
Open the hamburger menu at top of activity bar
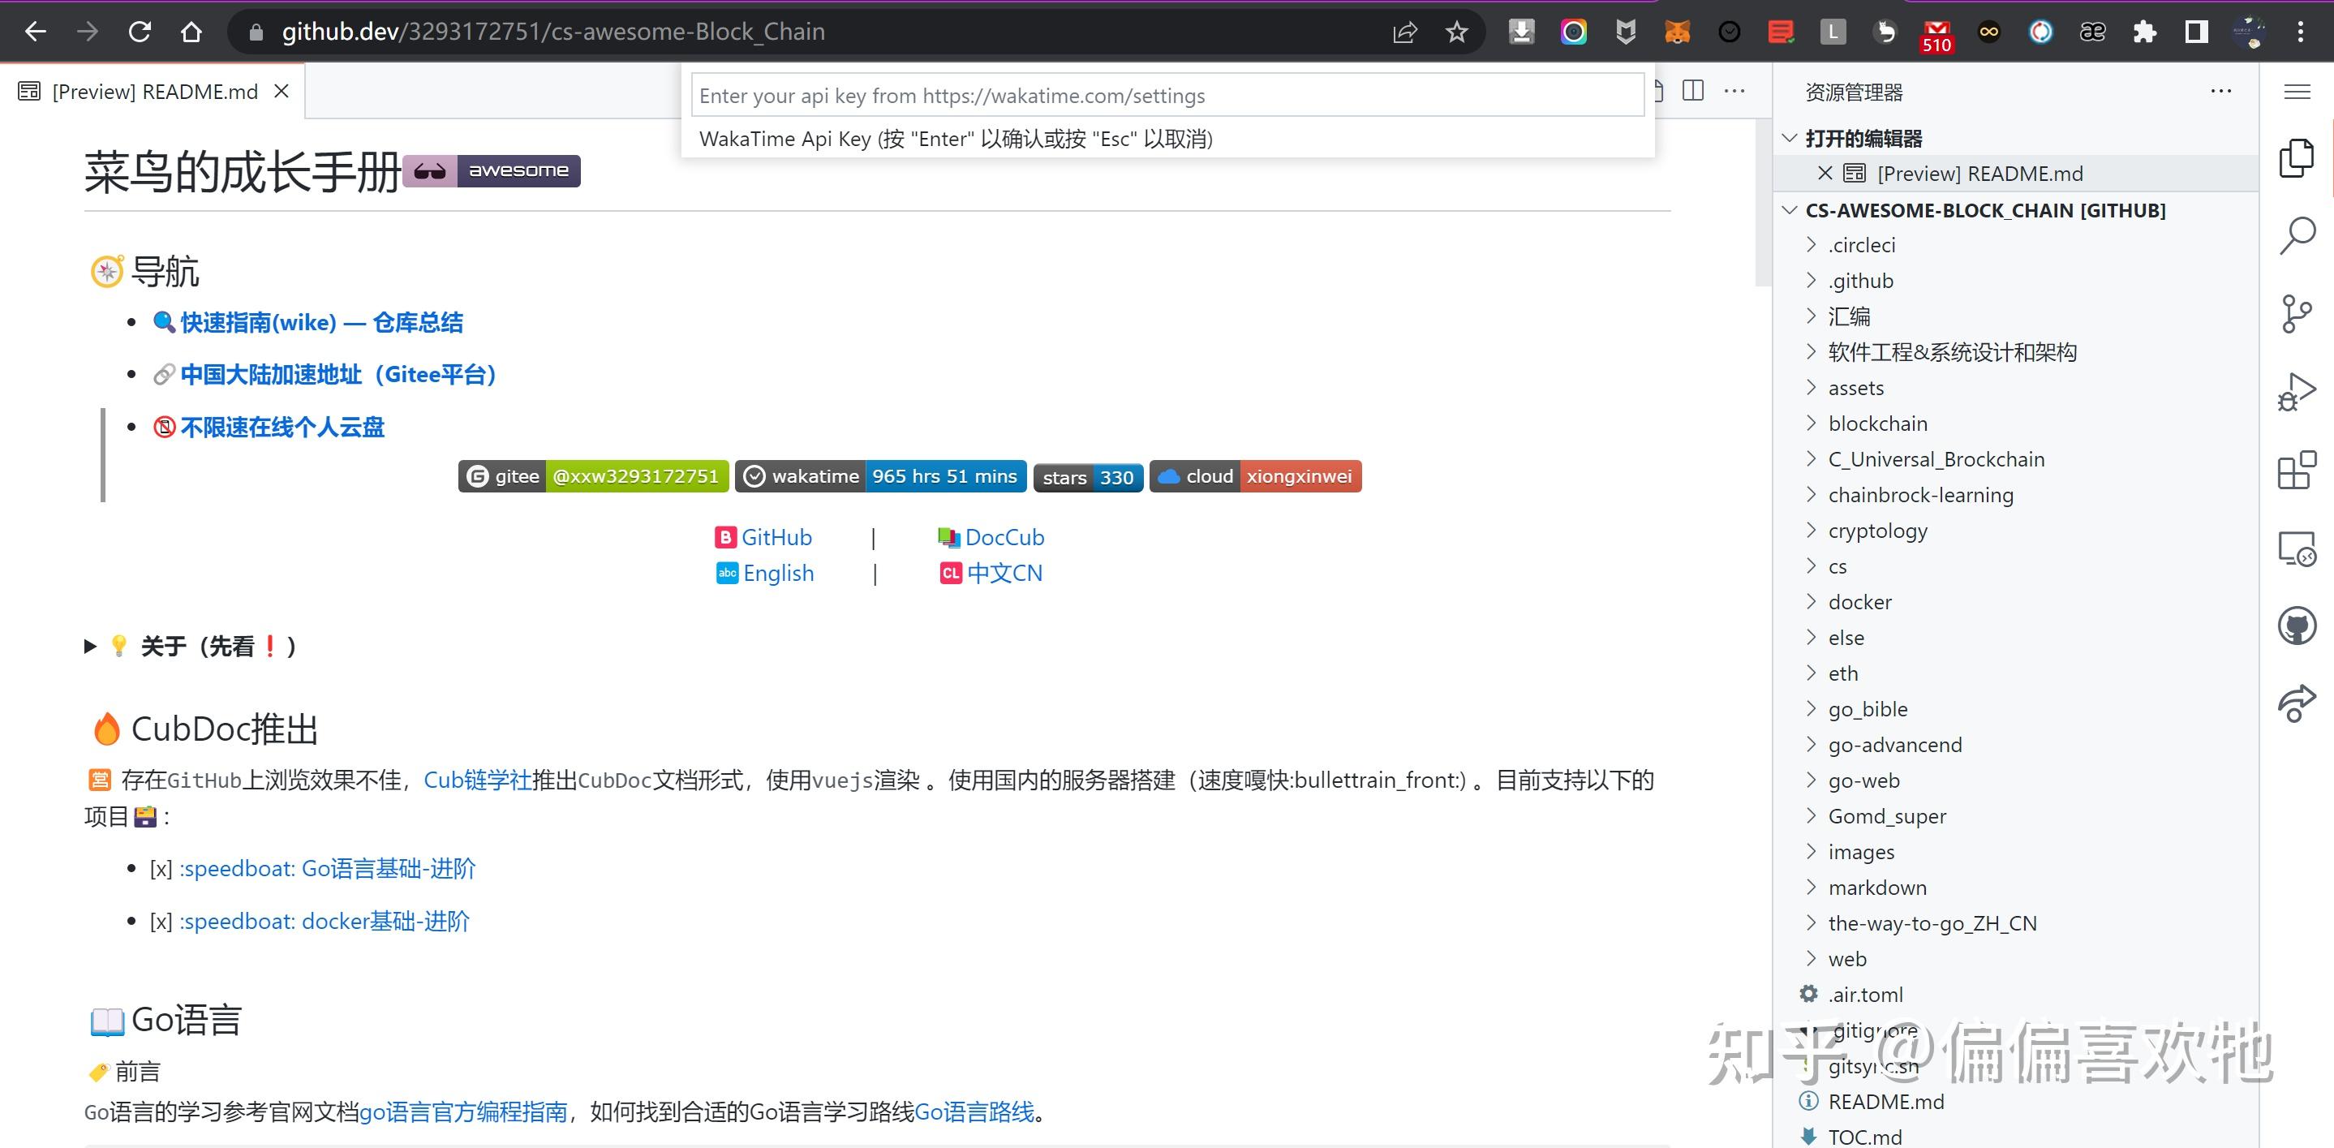coord(2297,92)
